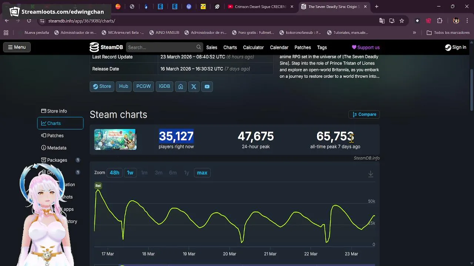Set chart zoom to 1w
The width and height of the screenshot is (474, 266).
(x=130, y=173)
